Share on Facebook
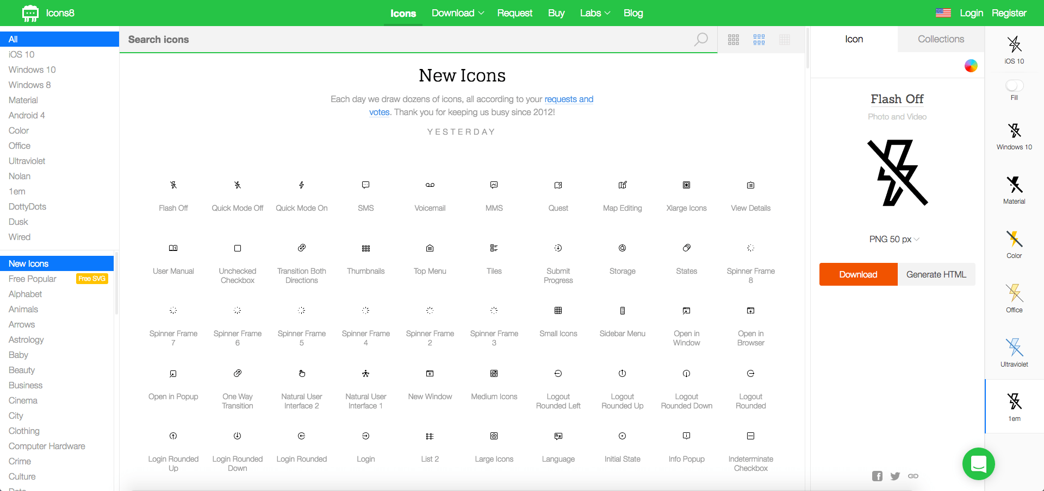Screen dimensions: 1044x491 [x=877, y=476]
